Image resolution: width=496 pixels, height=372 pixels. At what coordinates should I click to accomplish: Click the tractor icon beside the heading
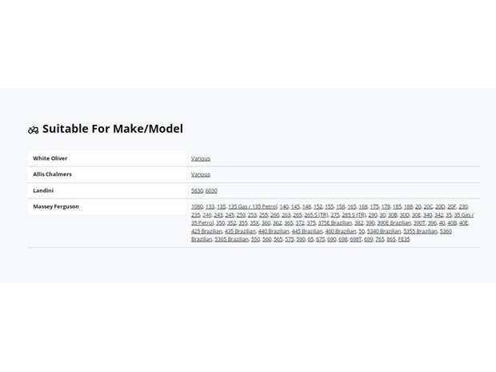click(34, 130)
